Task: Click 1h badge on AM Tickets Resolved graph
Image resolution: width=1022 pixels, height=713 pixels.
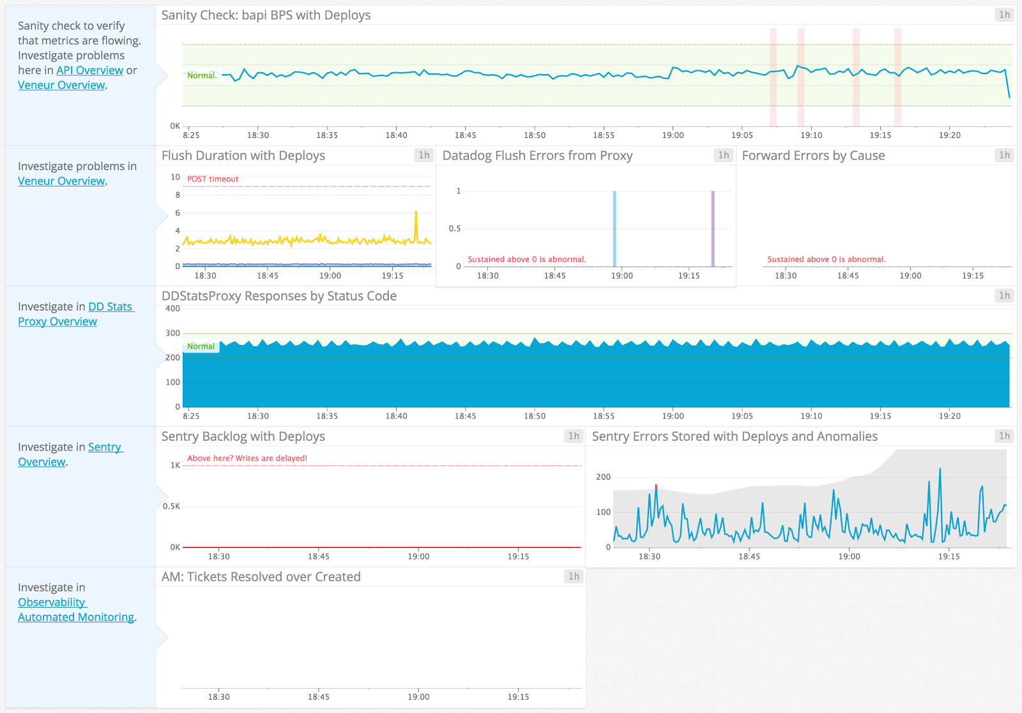Action: [574, 577]
